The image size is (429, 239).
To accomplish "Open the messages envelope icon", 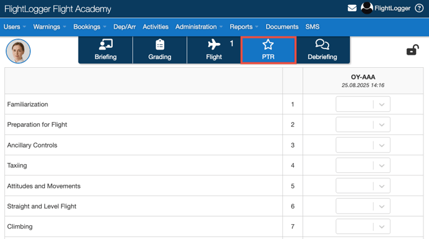I will [x=352, y=8].
